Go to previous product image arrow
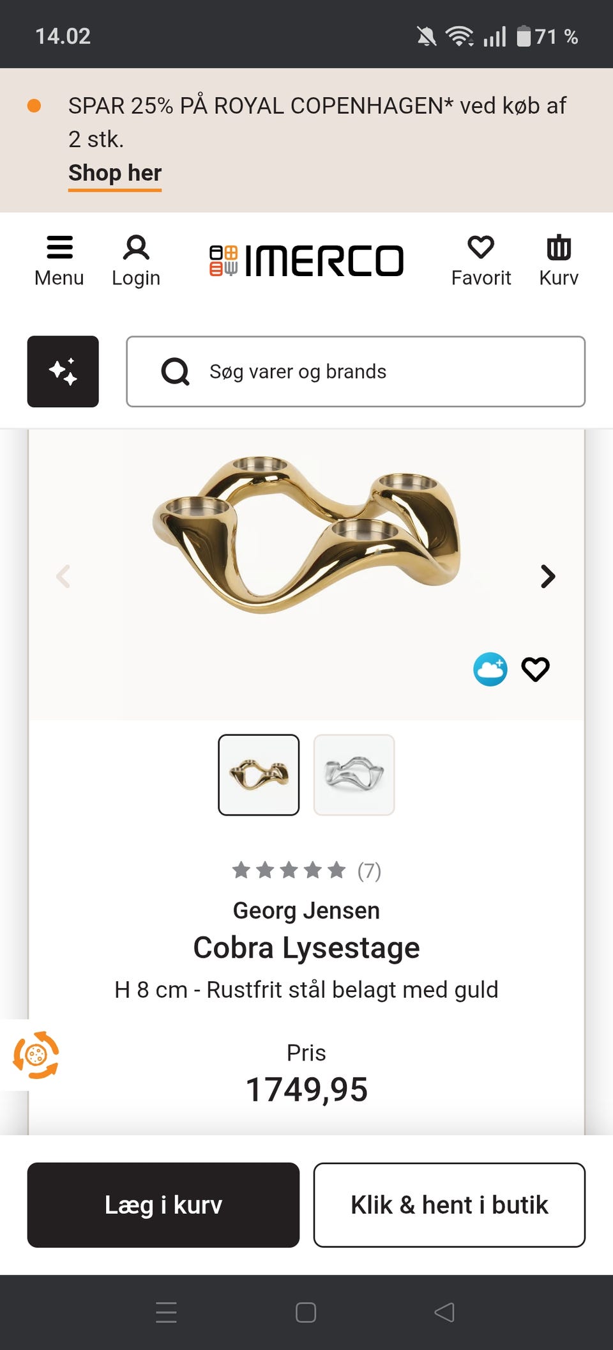Viewport: 613px width, 1350px height. click(x=63, y=577)
